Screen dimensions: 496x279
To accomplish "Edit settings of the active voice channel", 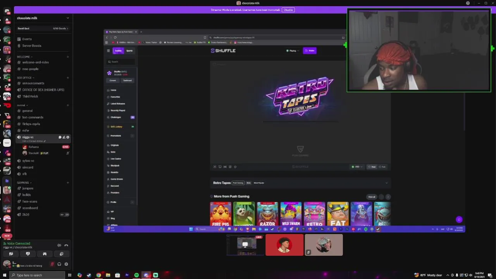I will (x=68, y=137).
